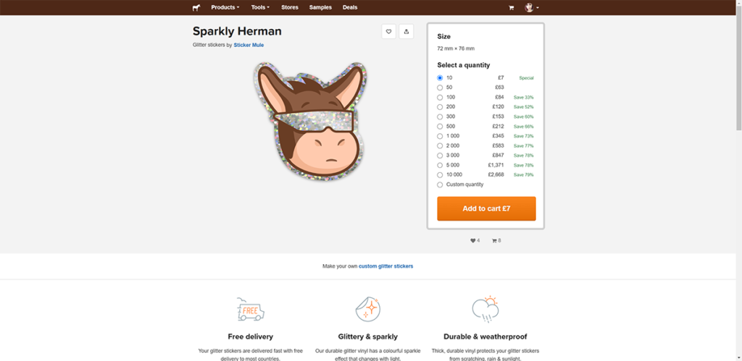Screen dimensions: 742x361
Task: Click the Save 33% label
Action: [524, 98]
